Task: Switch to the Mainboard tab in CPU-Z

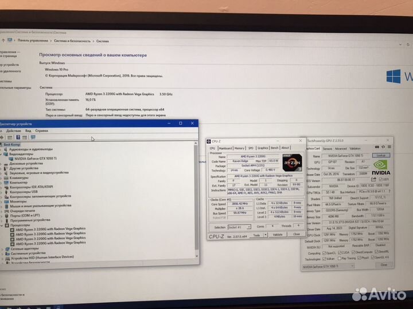Action: (x=225, y=148)
